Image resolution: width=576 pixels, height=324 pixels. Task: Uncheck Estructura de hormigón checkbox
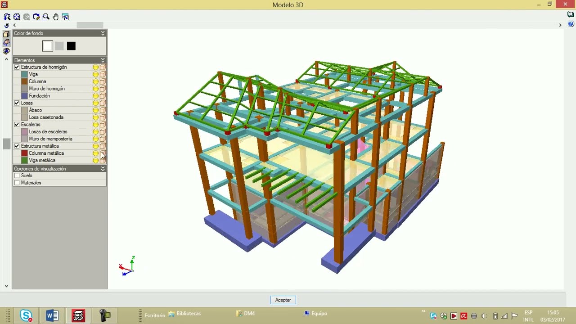[x=17, y=67]
